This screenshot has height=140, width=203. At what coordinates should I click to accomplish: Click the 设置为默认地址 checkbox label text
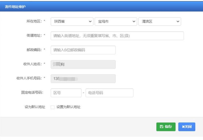[68, 107]
